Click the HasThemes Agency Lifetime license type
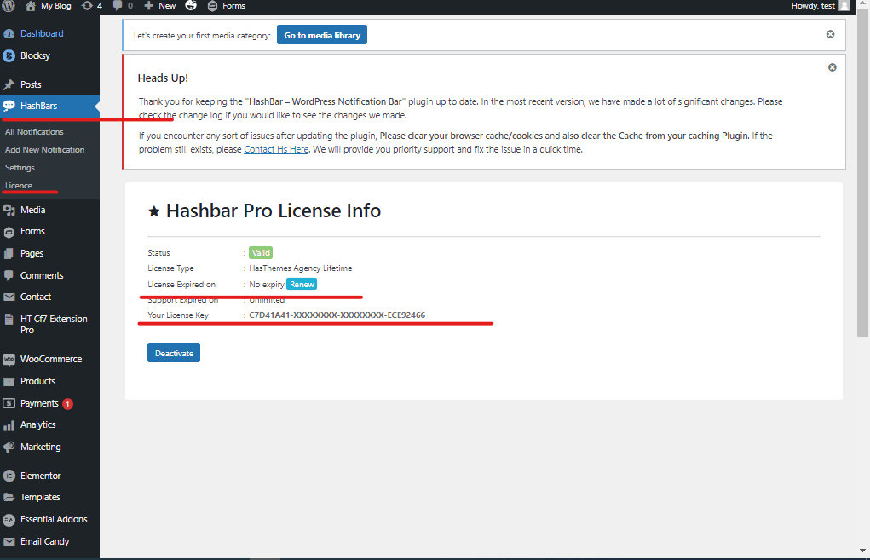Image resolution: width=870 pixels, height=560 pixels. (x=301, y=268)
